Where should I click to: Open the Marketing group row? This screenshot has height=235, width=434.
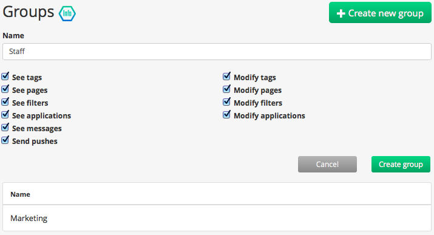(217, 218)
